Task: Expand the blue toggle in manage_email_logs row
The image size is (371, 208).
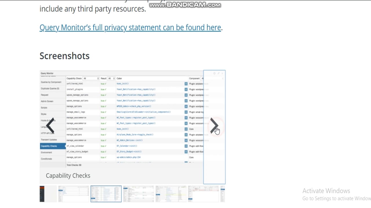Action: [x=186, y=112]
